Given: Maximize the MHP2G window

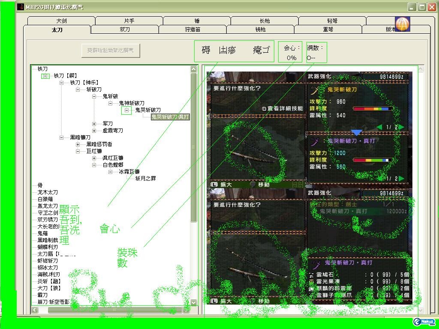Looking at the screenshot, I should [422, 7].
